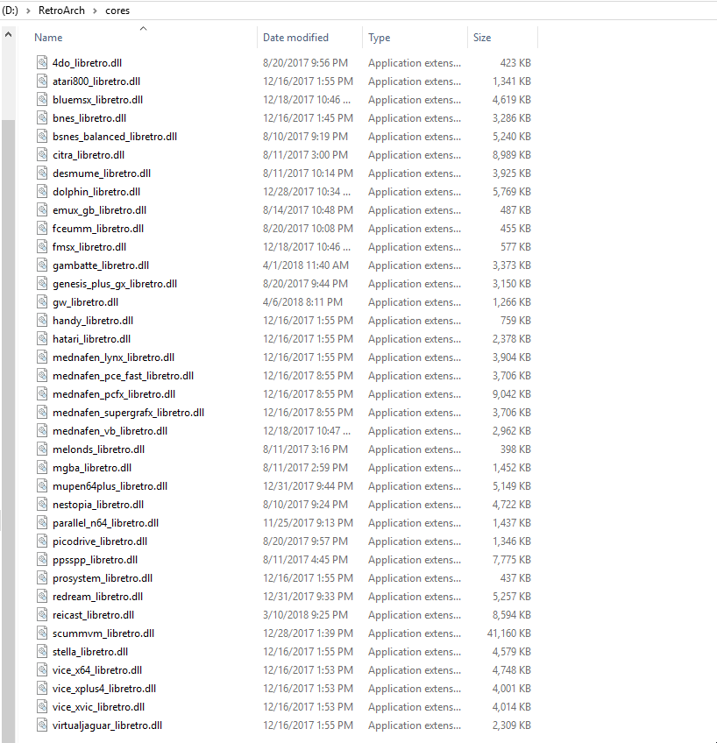Select desmume_libretro.dll file name
Image resolution: width=717 pixels, height=743 pixels.
[x=102, y=173]
